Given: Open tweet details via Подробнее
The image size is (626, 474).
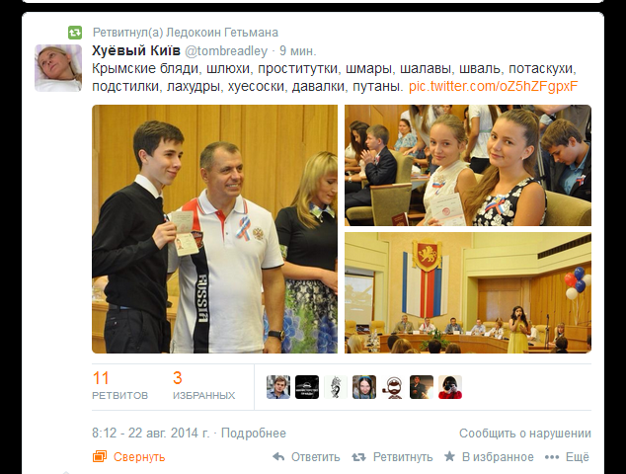Looking at the screenshot, I should pos(254,434).
